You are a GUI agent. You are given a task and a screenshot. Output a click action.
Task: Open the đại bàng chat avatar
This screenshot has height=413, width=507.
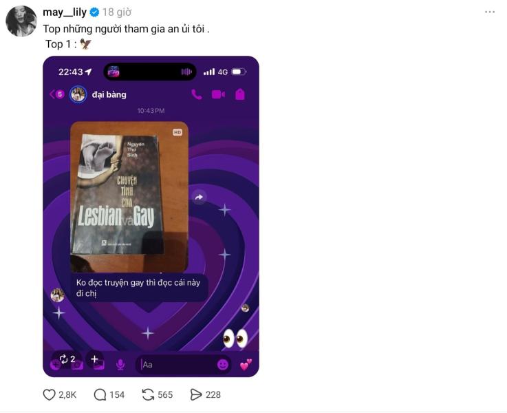click(x=78, y=94)
